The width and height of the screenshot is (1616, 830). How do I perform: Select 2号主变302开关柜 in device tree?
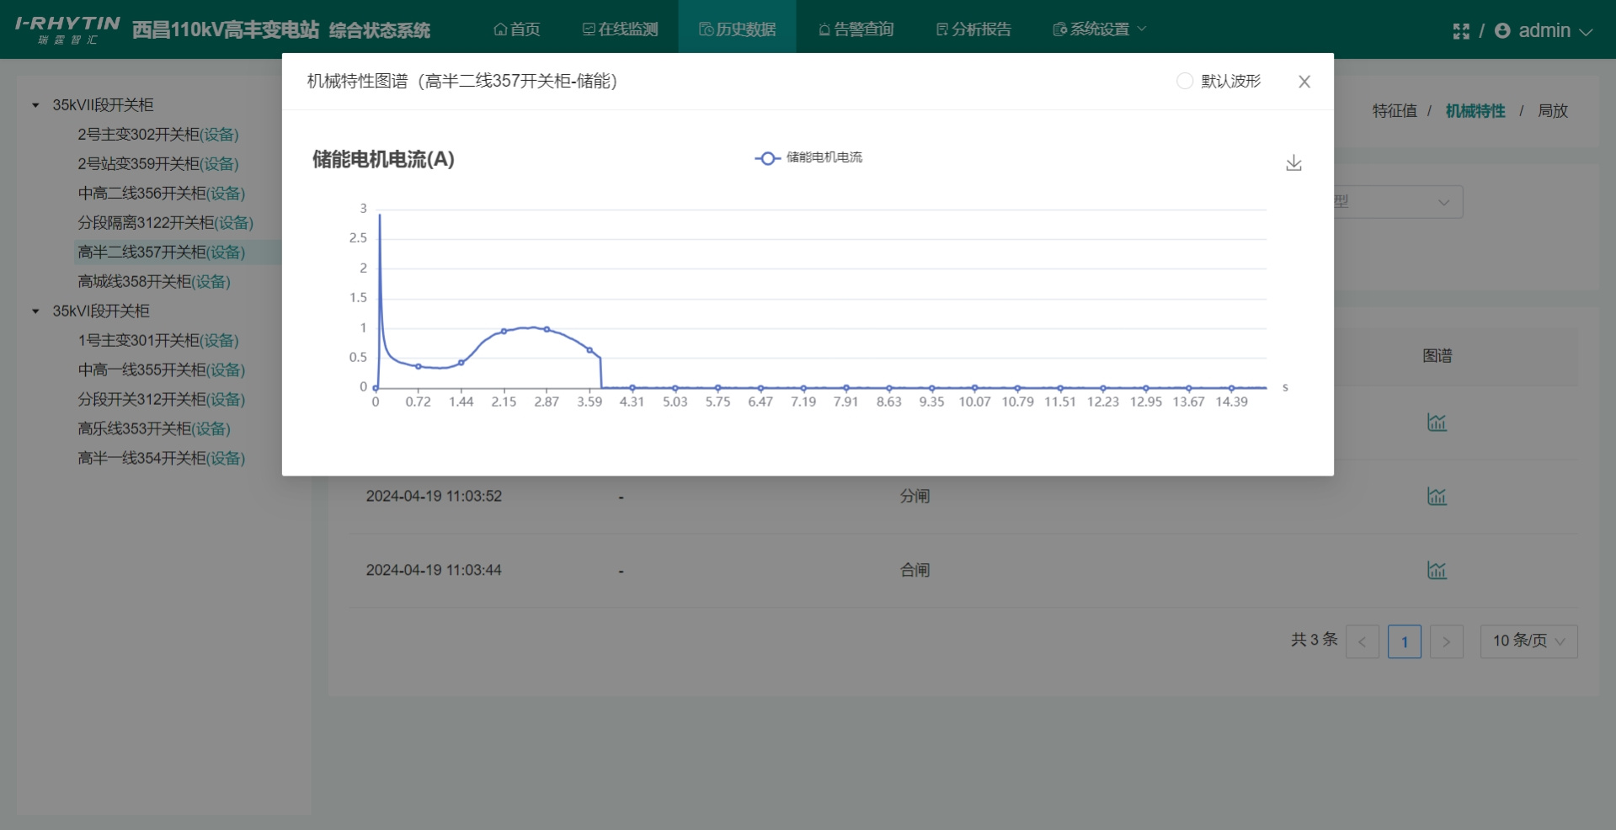pos(157,135)
